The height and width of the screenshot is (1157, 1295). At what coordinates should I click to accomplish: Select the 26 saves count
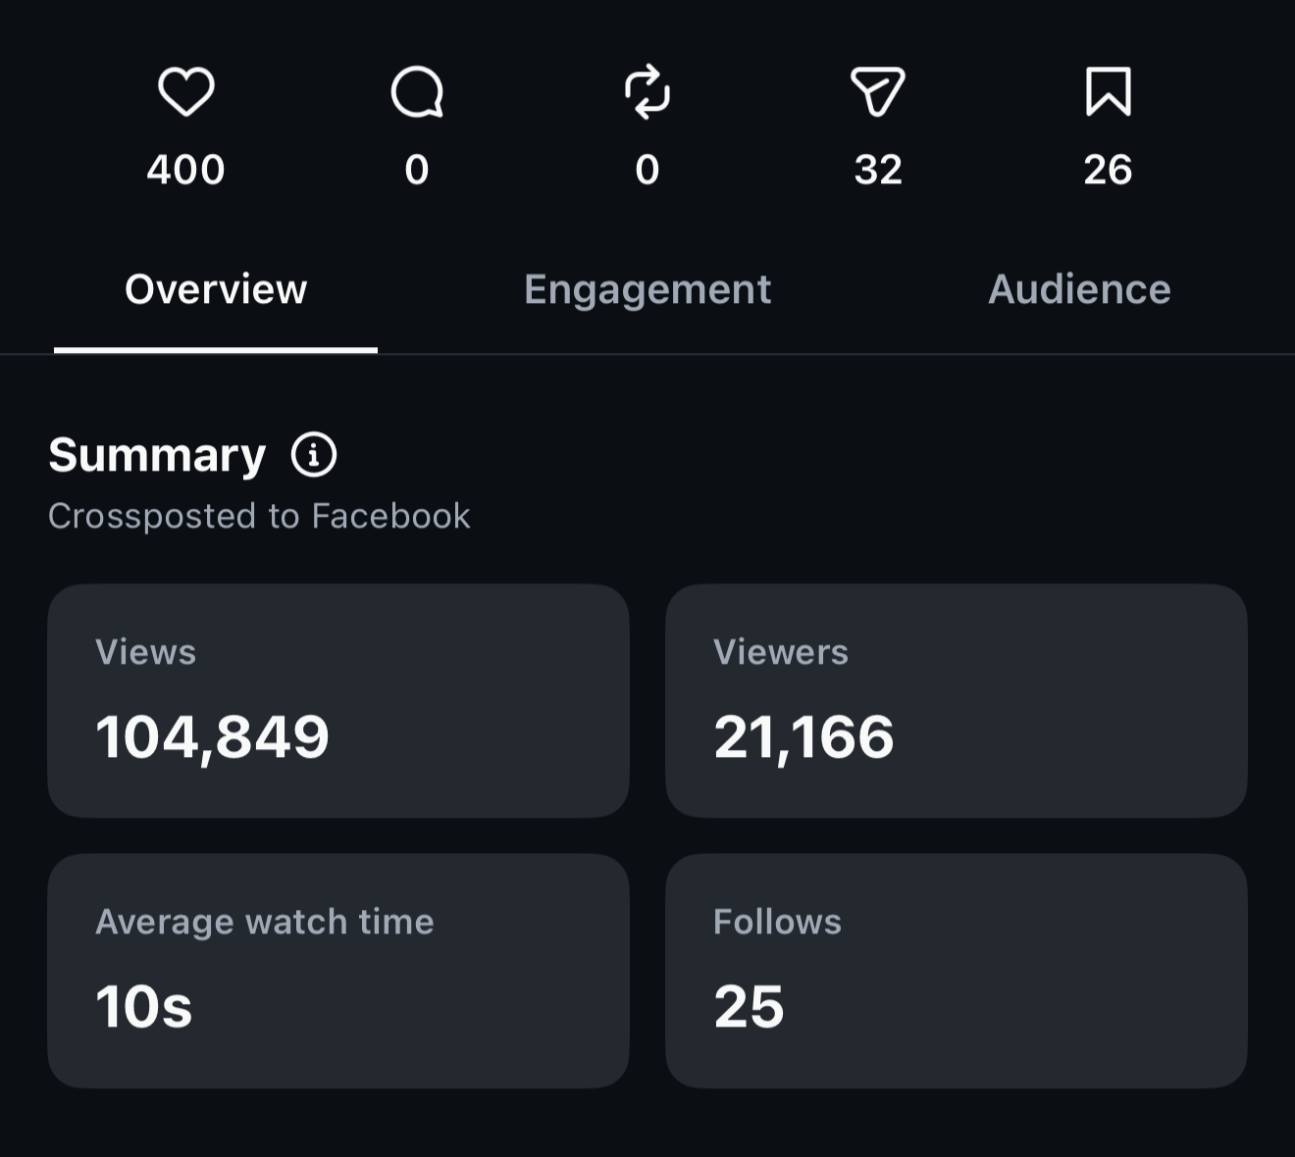pos(1109,170)
